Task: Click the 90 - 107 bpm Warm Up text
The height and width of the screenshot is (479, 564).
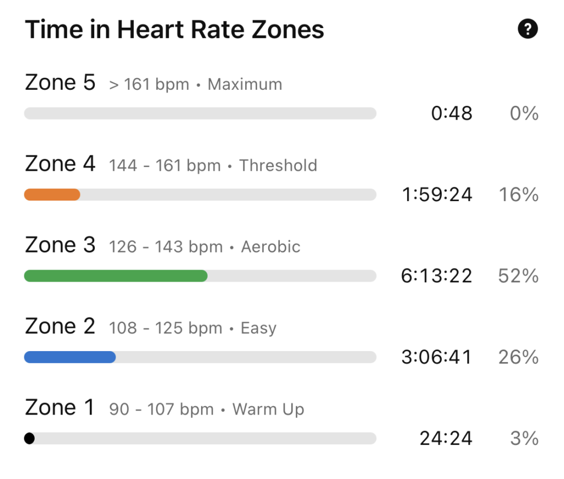Action: (207, 410)
